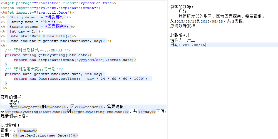The image size is (278, 139).
Task: Click the <%=getDayString(new Date())%> expression
Action: pyautogui.click(x=45, y=135)
